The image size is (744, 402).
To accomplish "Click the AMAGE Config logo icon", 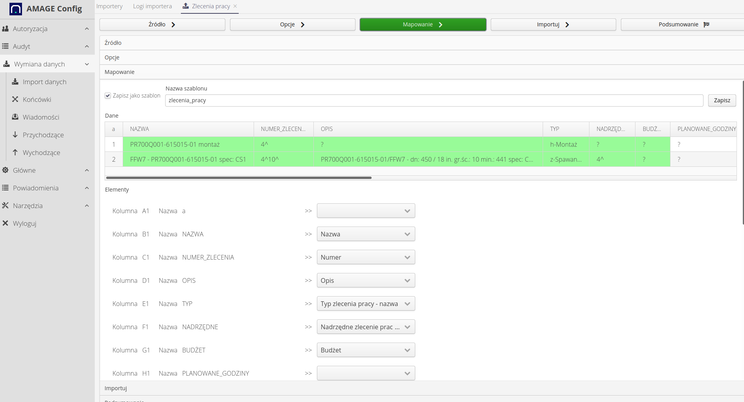I will 16,9.
